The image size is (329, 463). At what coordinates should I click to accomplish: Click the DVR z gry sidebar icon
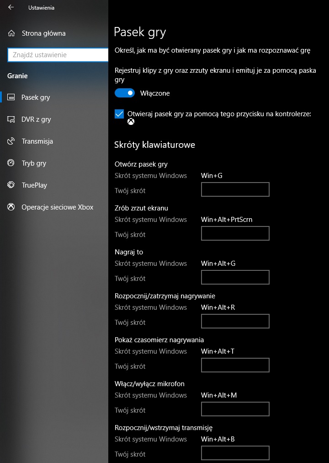[x=11, y=119]
